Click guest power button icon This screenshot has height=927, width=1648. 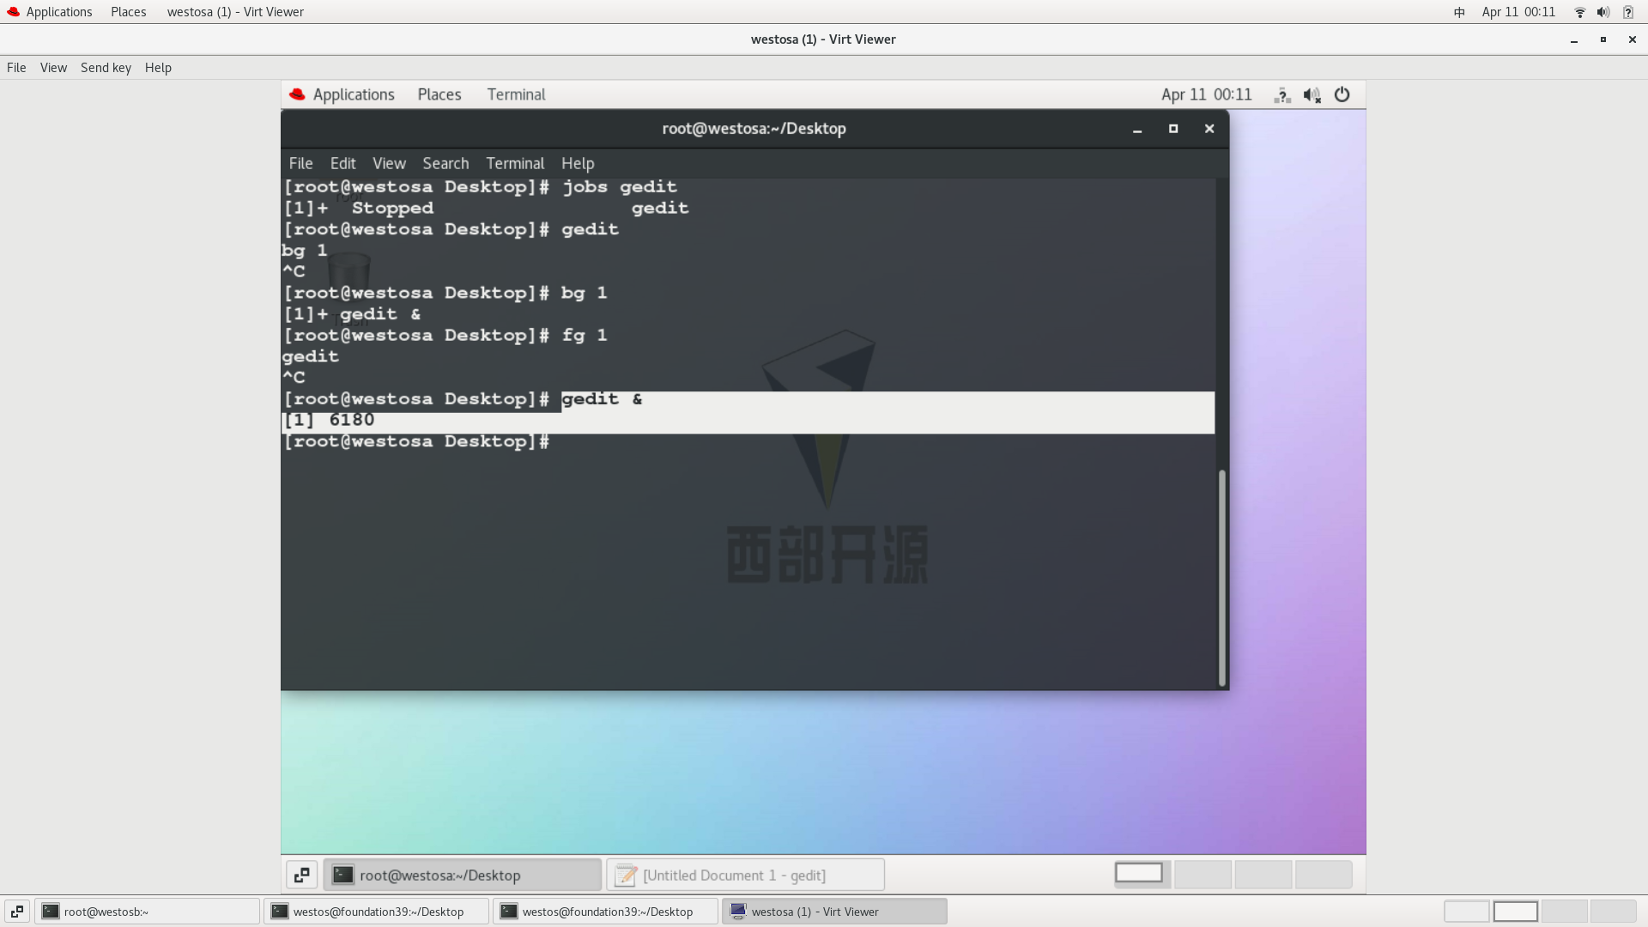(x=1342, y=94)
